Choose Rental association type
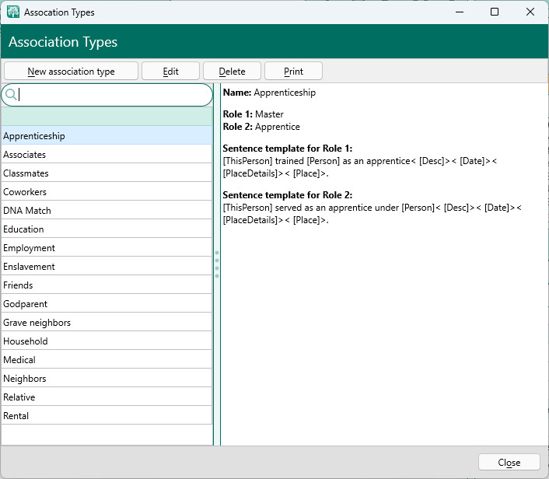 (107, 416)
